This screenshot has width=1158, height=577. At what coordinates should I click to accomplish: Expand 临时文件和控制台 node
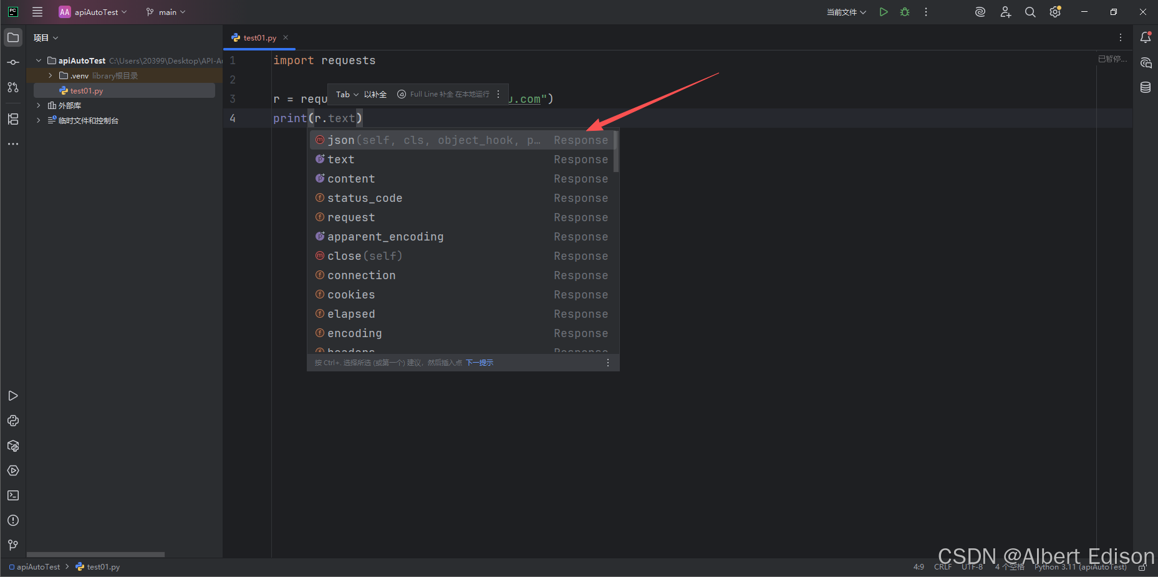tap(39, 120)
